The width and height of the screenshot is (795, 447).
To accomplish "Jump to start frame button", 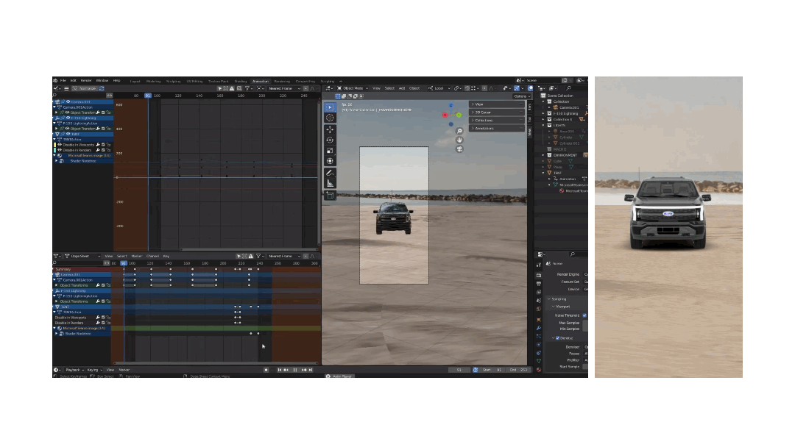I will click(279, 370).
